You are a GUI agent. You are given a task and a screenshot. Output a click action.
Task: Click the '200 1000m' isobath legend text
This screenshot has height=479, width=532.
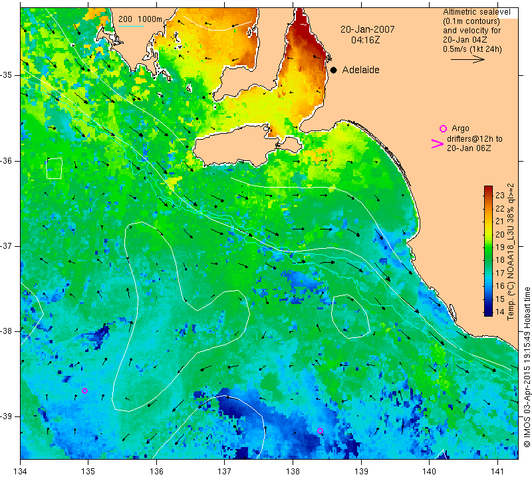[x=140, y=19]
